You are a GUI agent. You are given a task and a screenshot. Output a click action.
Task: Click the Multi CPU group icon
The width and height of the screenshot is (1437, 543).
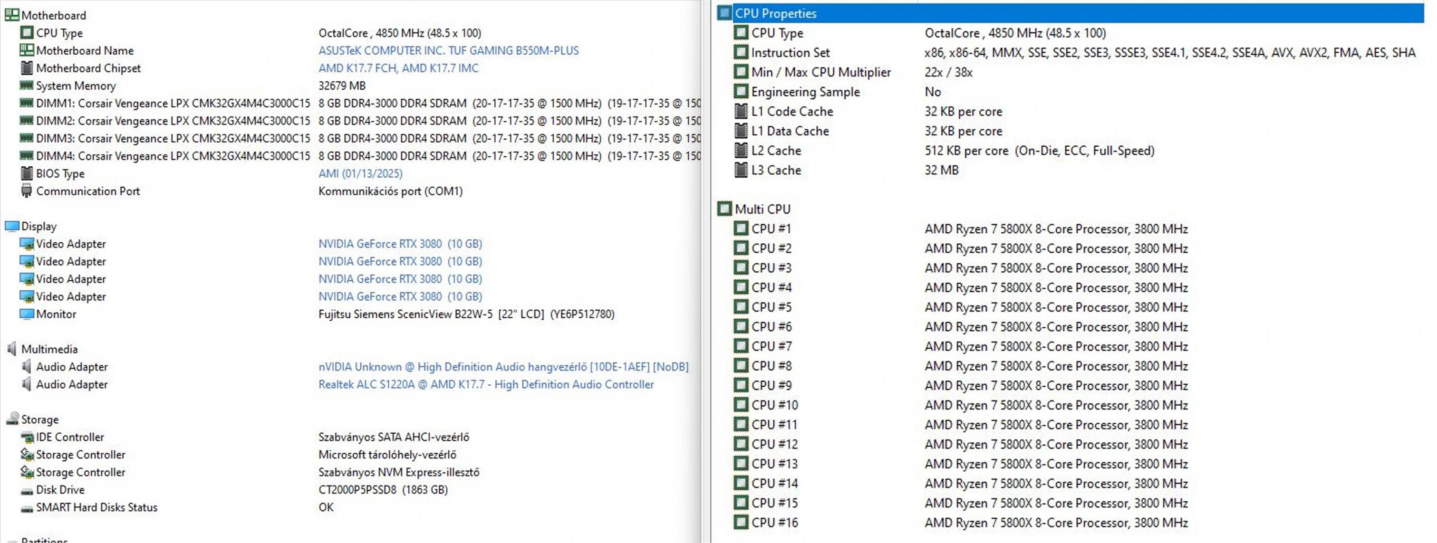tap(724, 209)
